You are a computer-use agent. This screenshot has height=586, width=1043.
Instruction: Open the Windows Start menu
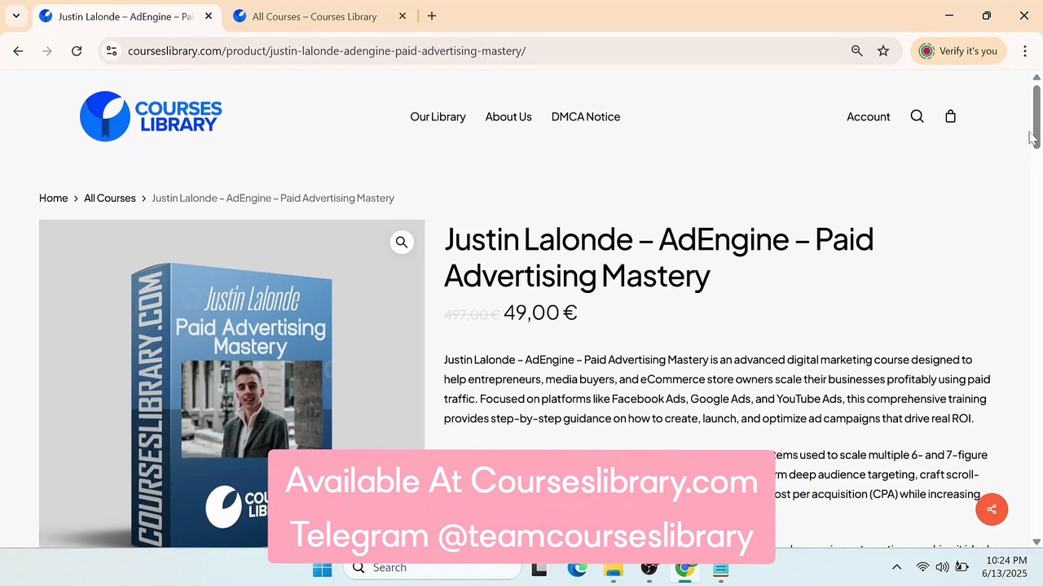(x=322, y=568)
